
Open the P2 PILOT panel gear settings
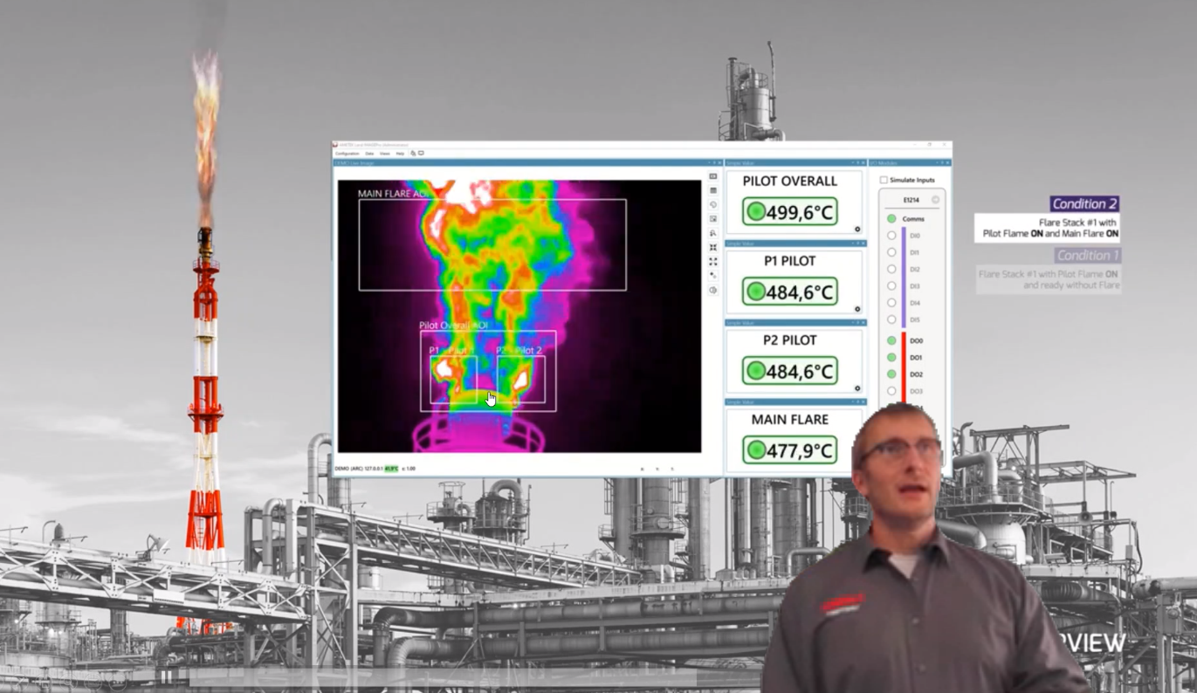pos(857,388)
